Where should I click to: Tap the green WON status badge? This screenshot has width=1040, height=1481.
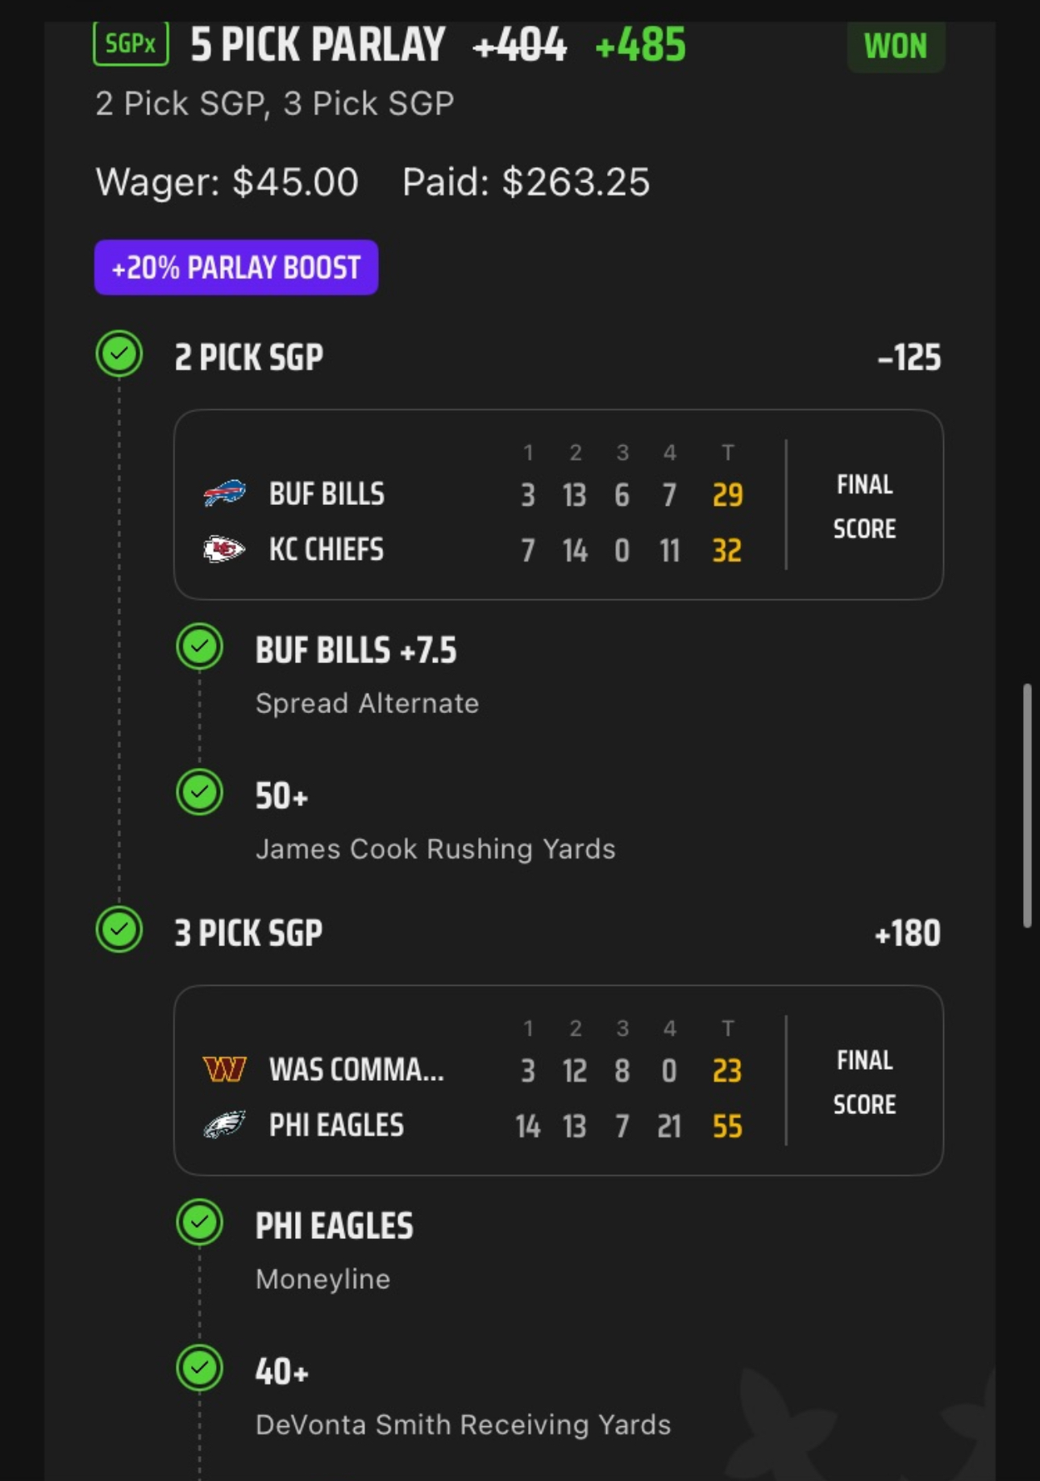[896, 47]
